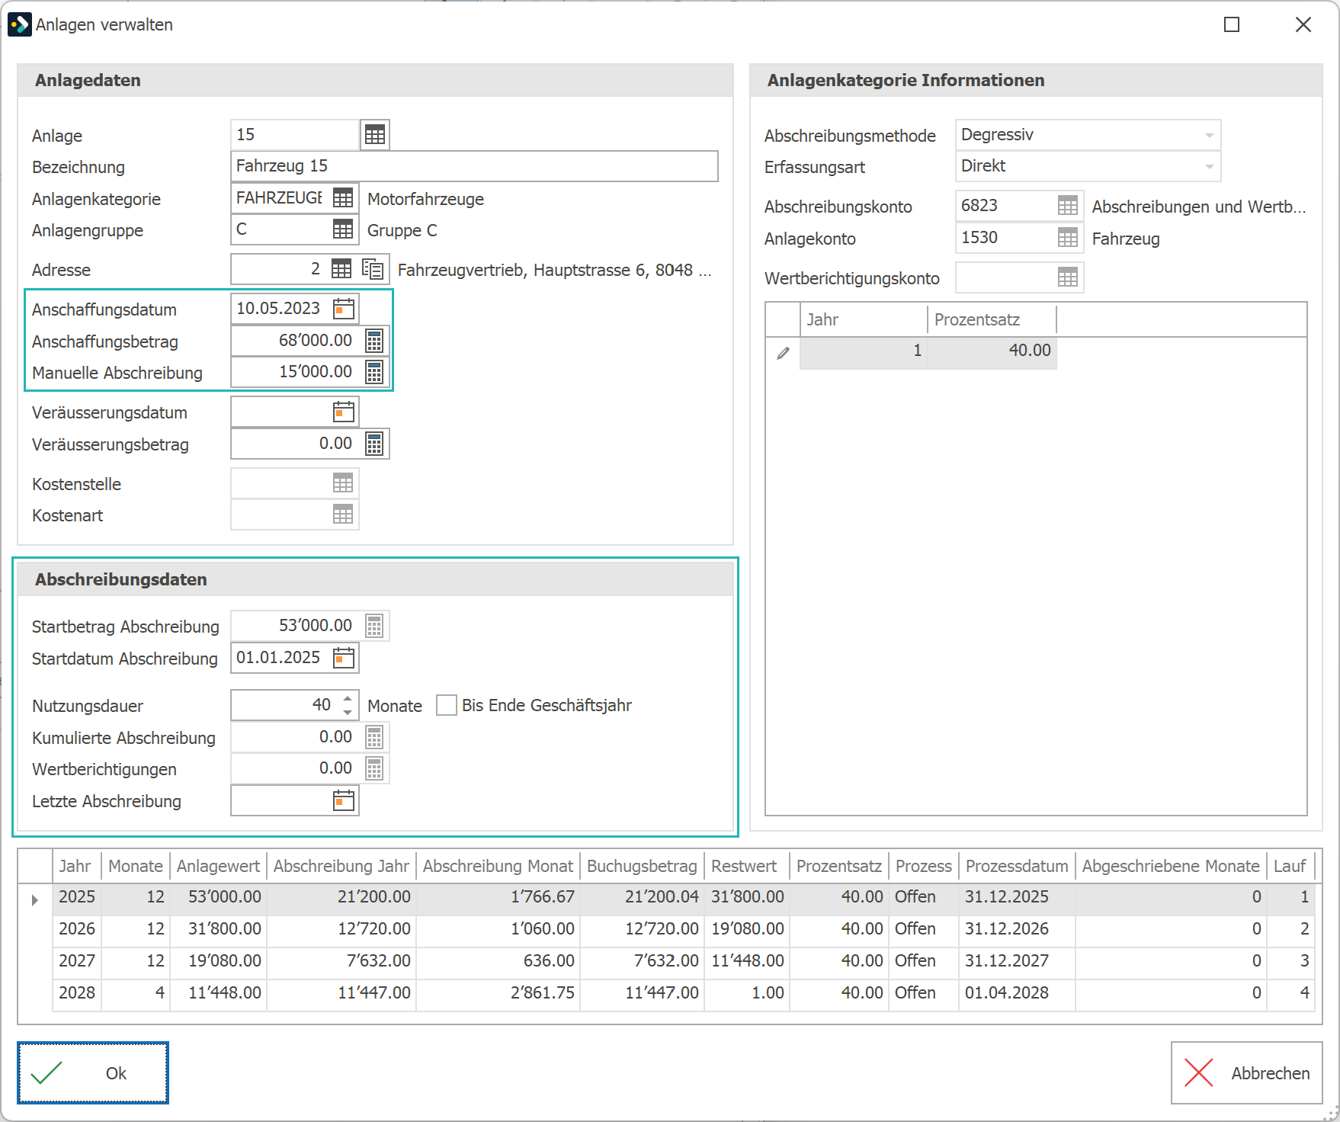Select the 2025 row indicator arrow
1340x1122 pixels.
click(35, 899)
